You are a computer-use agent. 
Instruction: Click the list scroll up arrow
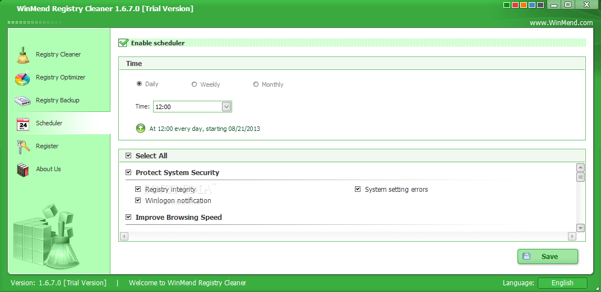pos(580,167)
